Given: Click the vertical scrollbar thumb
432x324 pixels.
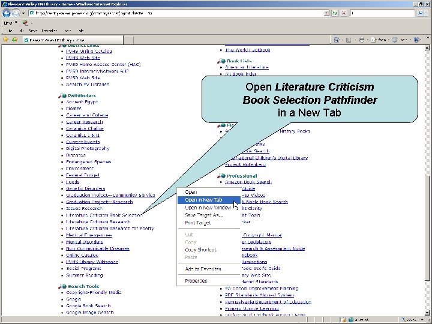Looking at the screenshot, I should pyautogui.click(x=427, y=229).
